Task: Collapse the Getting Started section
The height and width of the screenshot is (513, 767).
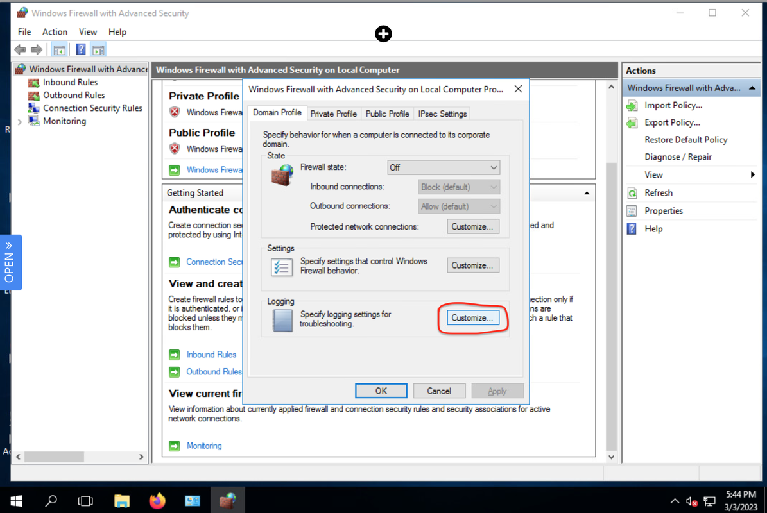Action: 587,194
